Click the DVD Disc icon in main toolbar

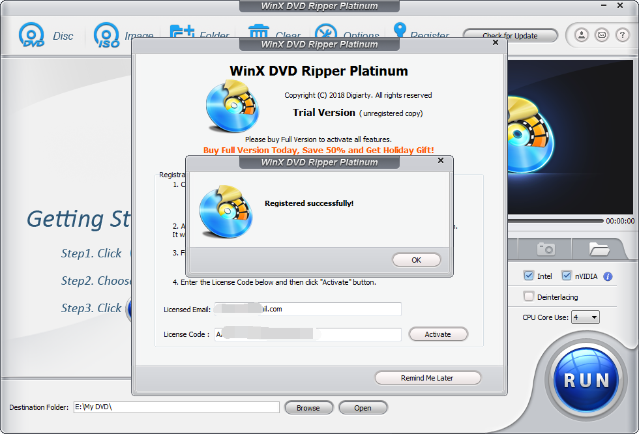pyautogui.click(x=31, y=35)
